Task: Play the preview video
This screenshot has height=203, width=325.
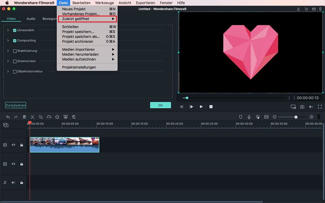Action: click(x=201, y=107)
